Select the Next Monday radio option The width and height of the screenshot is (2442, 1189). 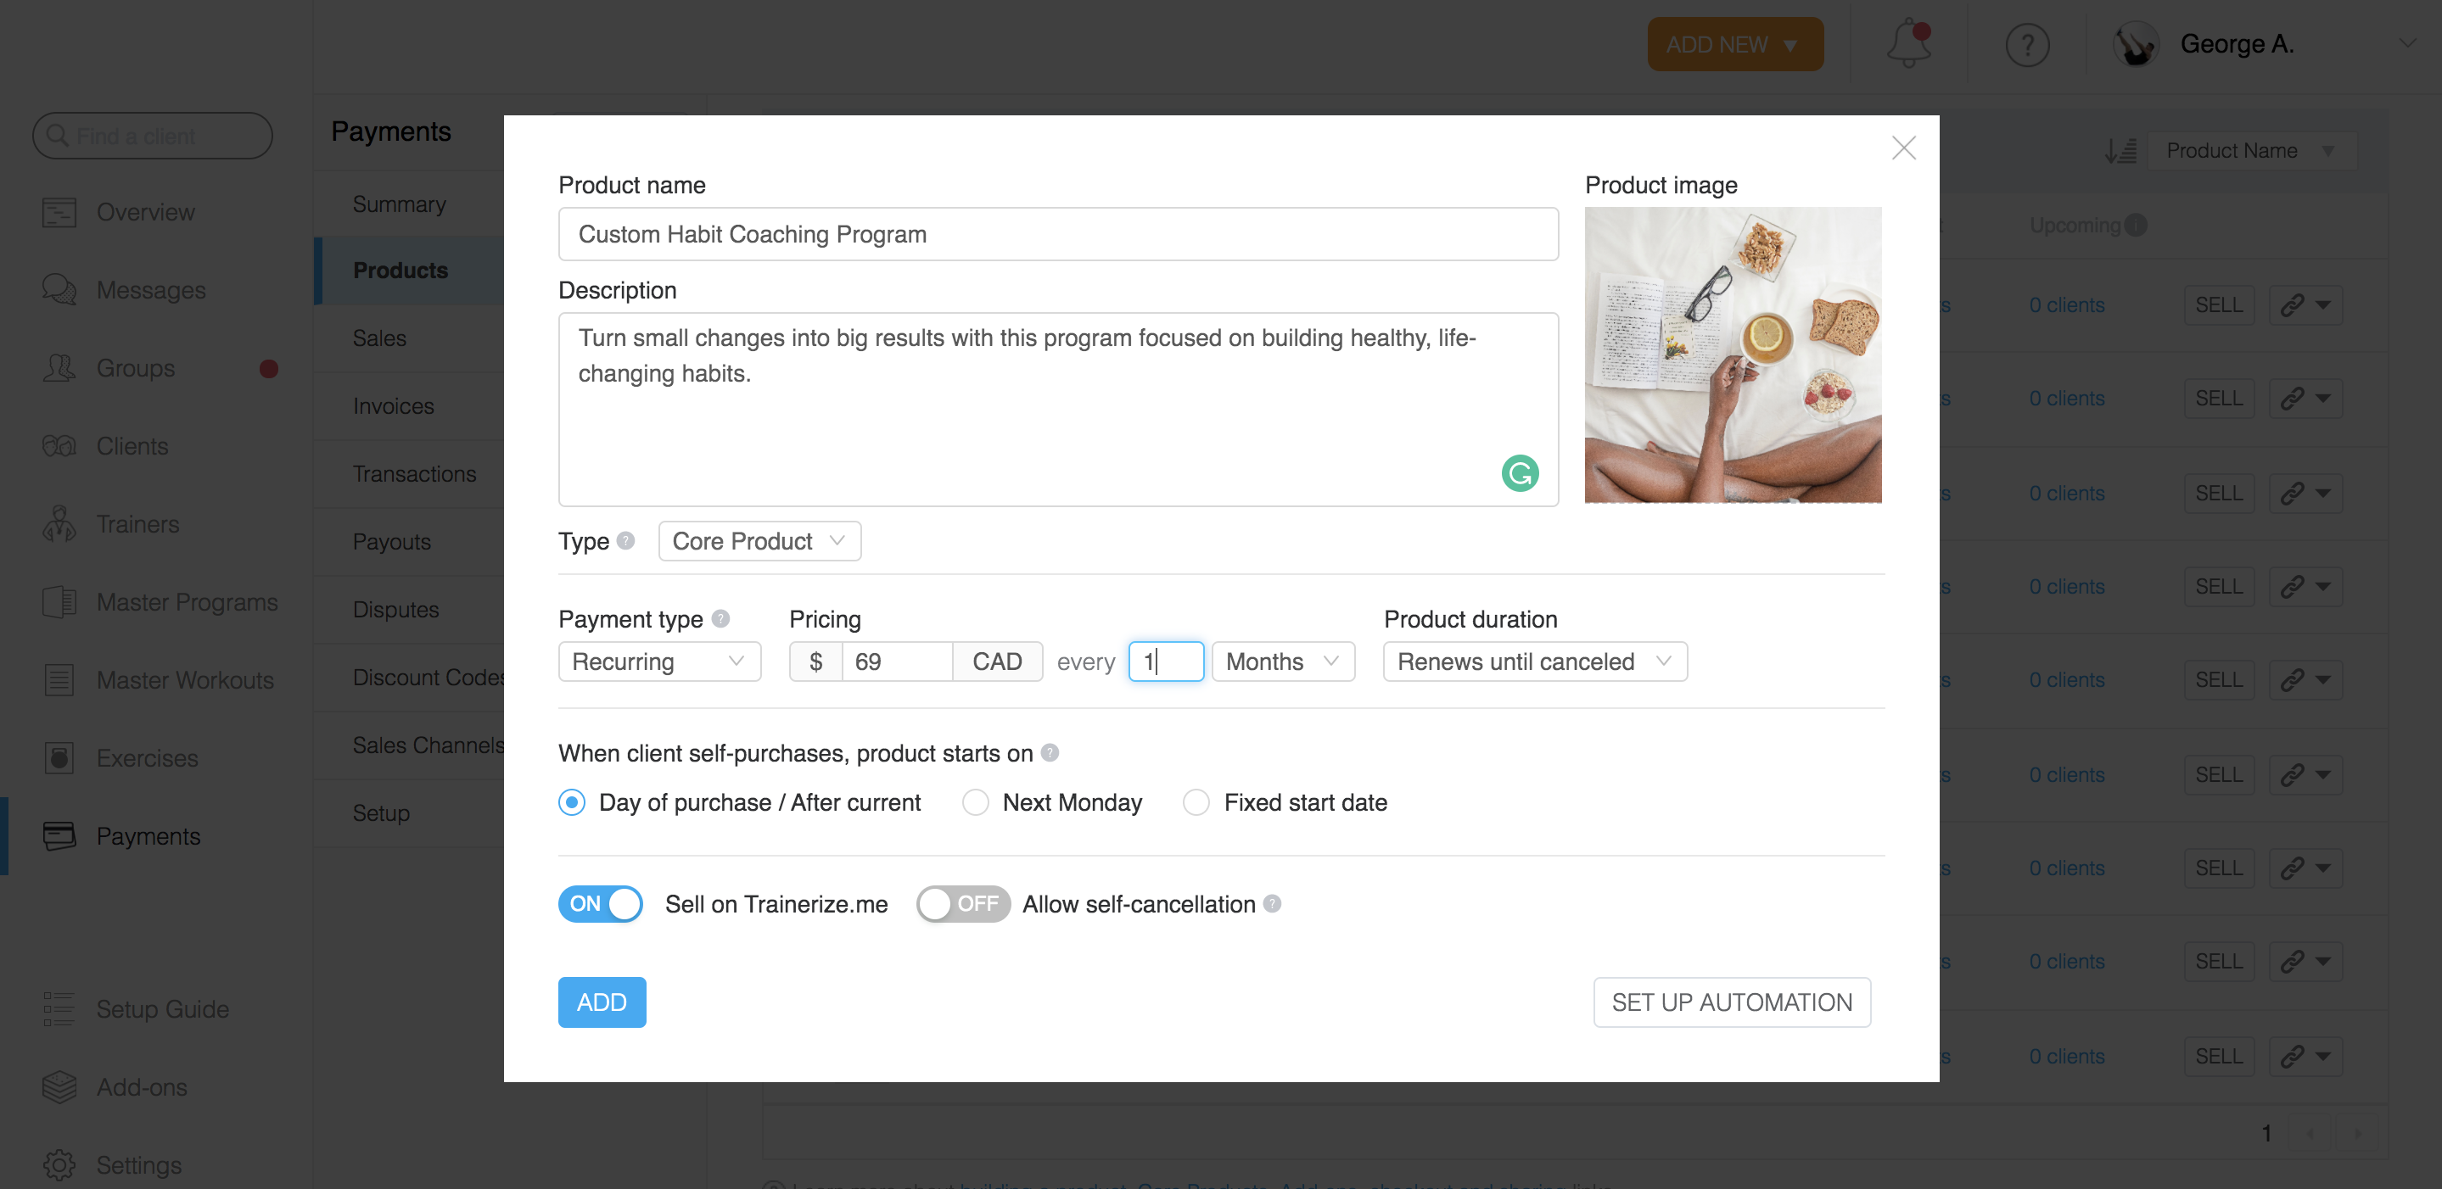point(975,802)
